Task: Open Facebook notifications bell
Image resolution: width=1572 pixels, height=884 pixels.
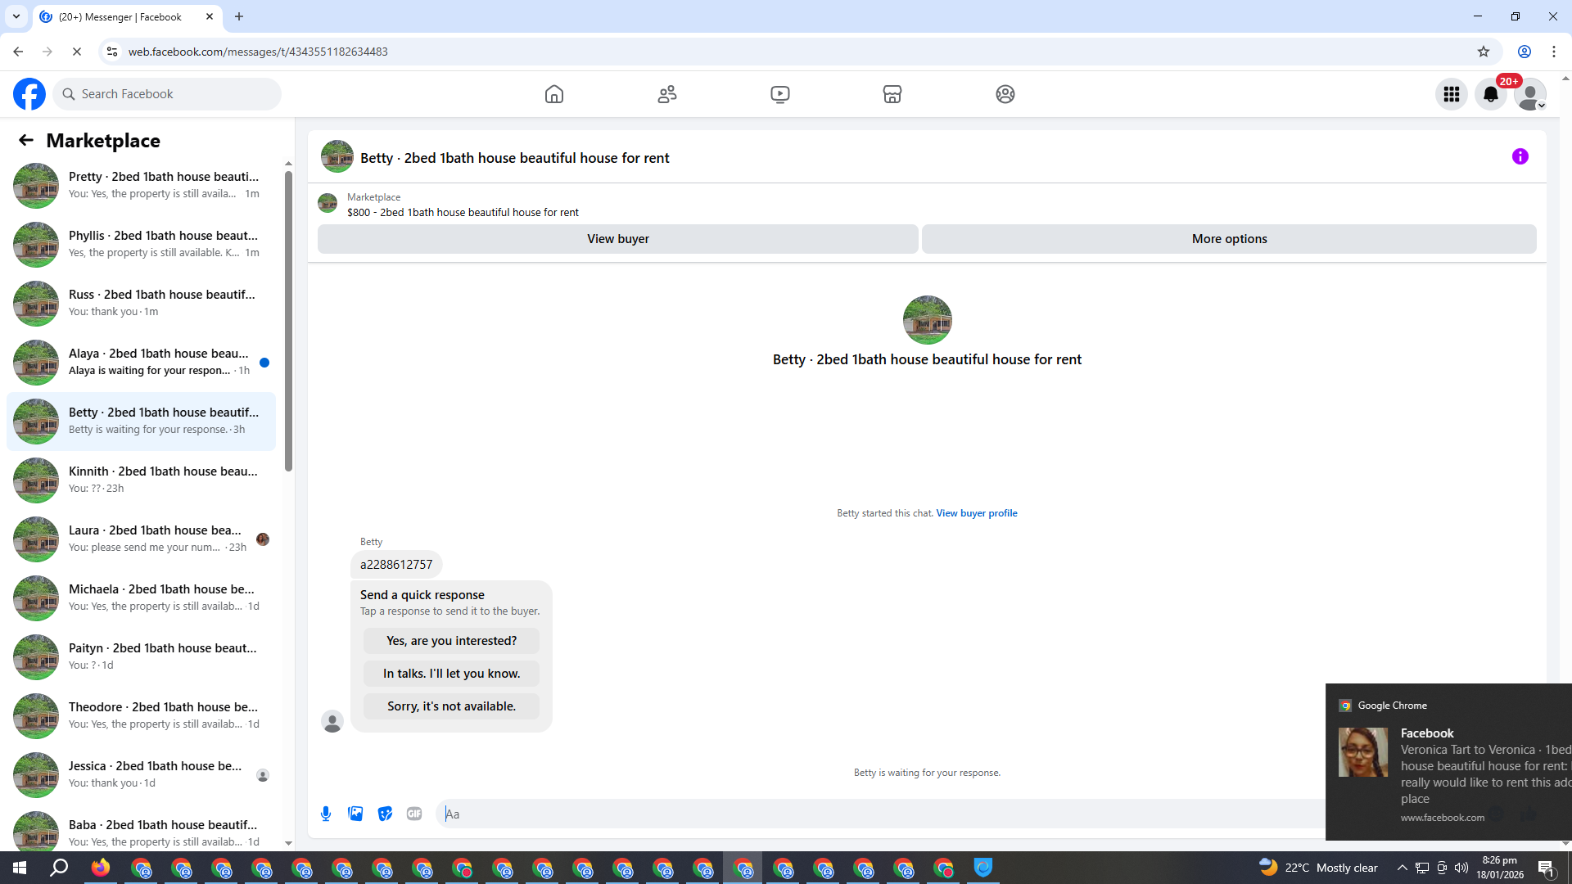Action: point(1490,94)
